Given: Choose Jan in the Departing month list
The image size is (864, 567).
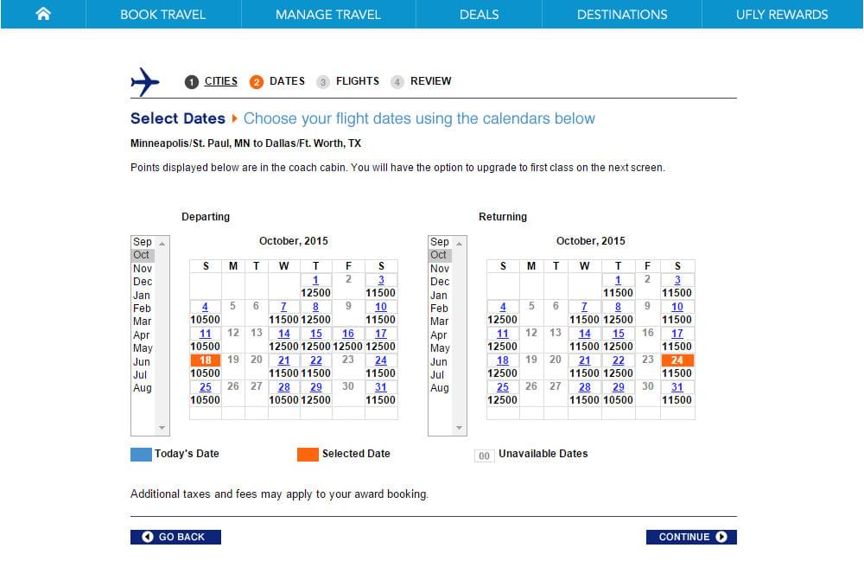Looking at the screenshot, I should point(143,296).
